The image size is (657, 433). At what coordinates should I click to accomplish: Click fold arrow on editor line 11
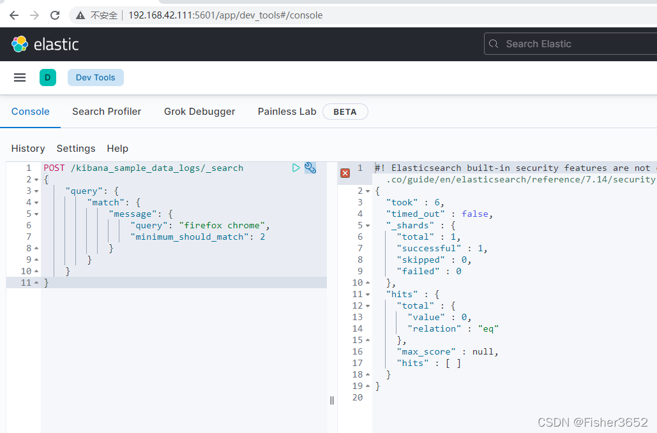pyautogui.click(x=36, y=283)
